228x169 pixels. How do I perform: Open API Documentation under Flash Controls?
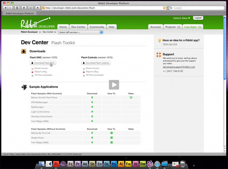click(95, 75)
